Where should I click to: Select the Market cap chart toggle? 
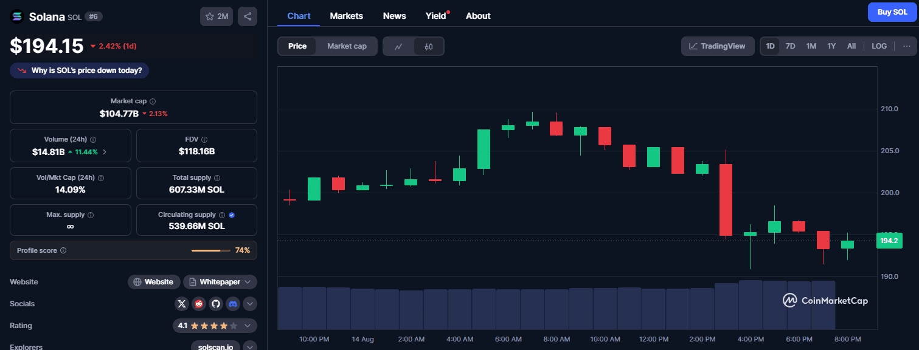tap(347, 46)
